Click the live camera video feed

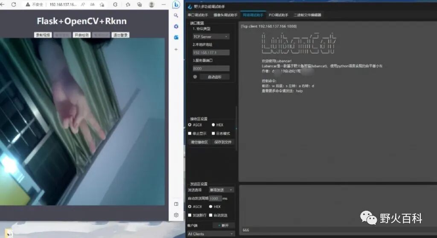pyautogui.click(x=82, y=122)
